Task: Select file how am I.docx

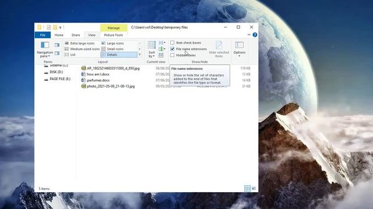Action: [x=98, y=74]
